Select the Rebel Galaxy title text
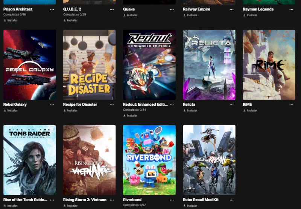This screenshot has height=209, width=301. 15,104
